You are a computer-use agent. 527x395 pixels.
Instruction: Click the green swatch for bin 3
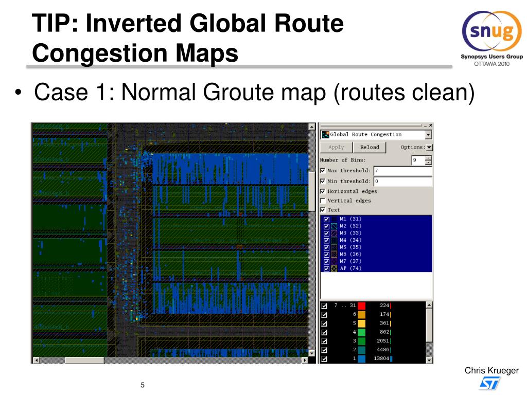(362, 341)
